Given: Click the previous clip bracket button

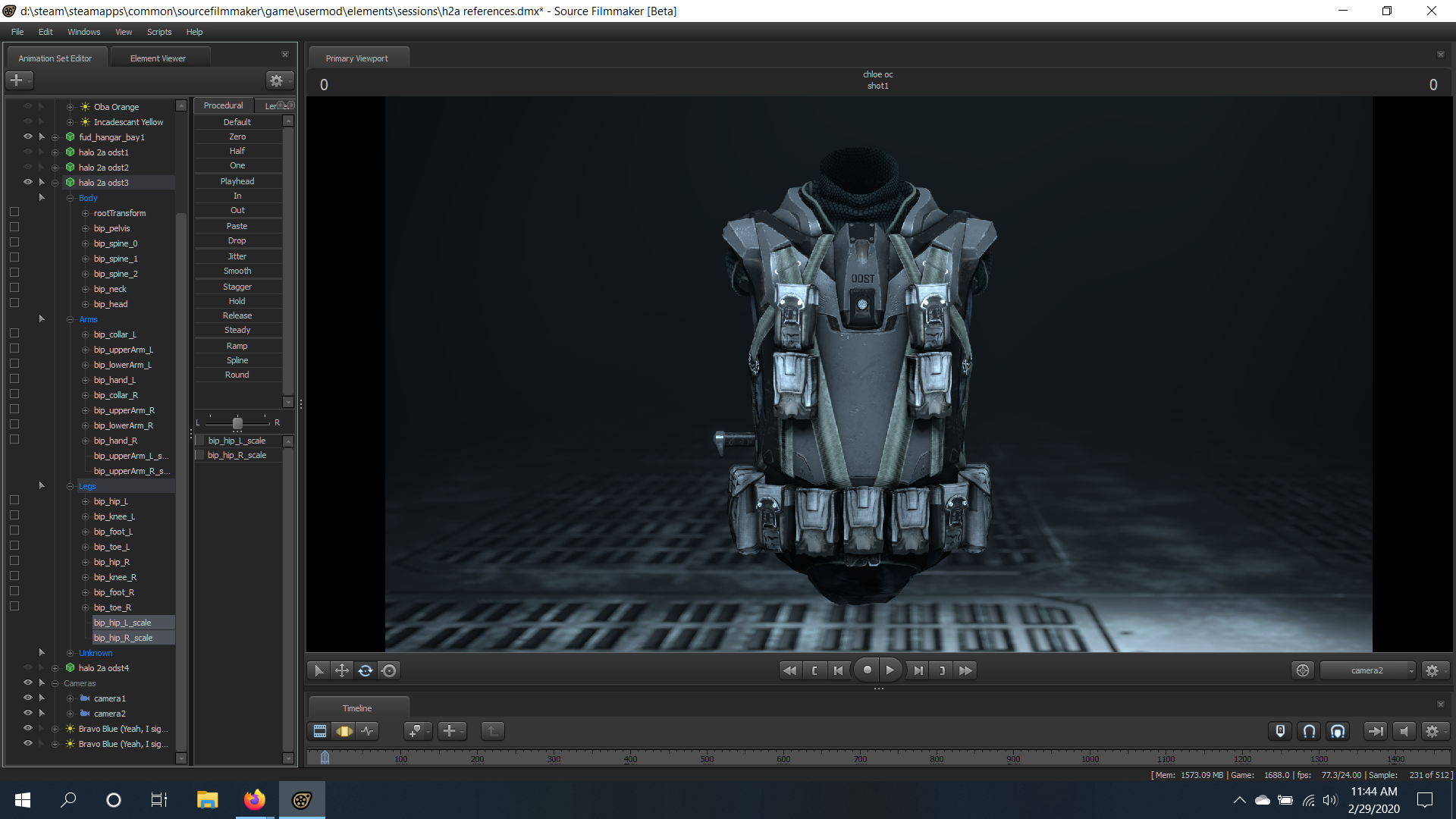Looking at the screenshot, I should point(814,670).
